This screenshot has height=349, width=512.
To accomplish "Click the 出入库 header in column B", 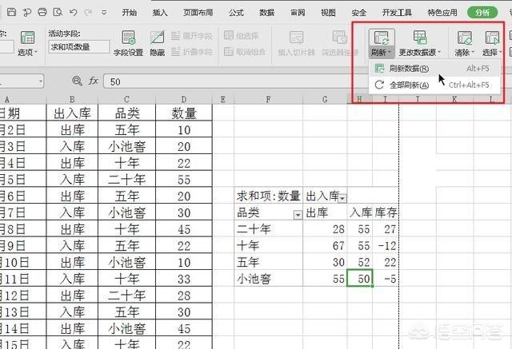I will [72, 113].
